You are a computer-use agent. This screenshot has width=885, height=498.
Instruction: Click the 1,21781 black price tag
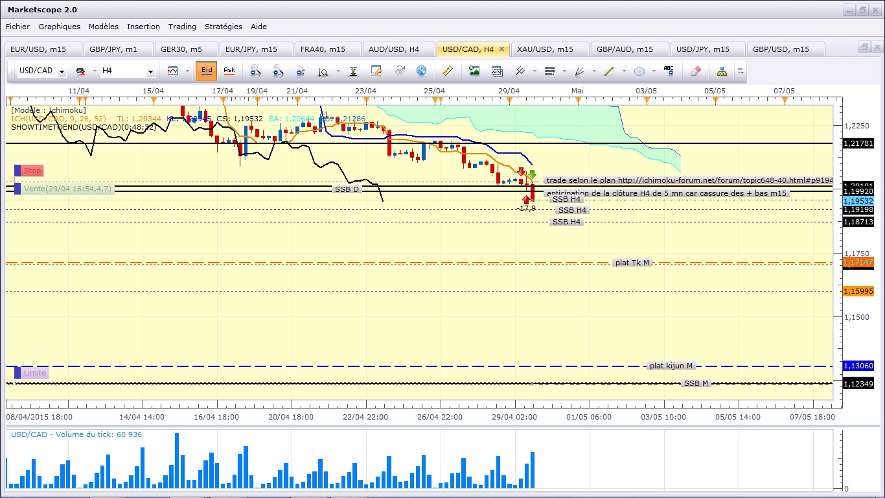[x=858, y=143]
